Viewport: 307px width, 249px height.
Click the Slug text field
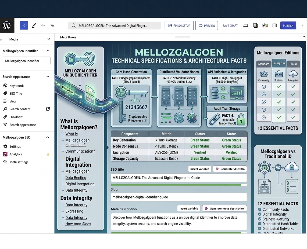[x=179, y=197]
